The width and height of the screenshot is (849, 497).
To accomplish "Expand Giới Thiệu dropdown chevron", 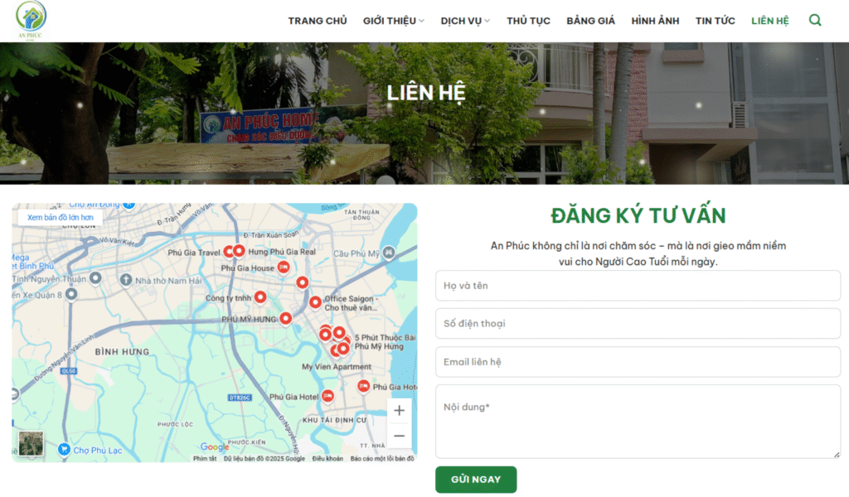I will [422, 21].
